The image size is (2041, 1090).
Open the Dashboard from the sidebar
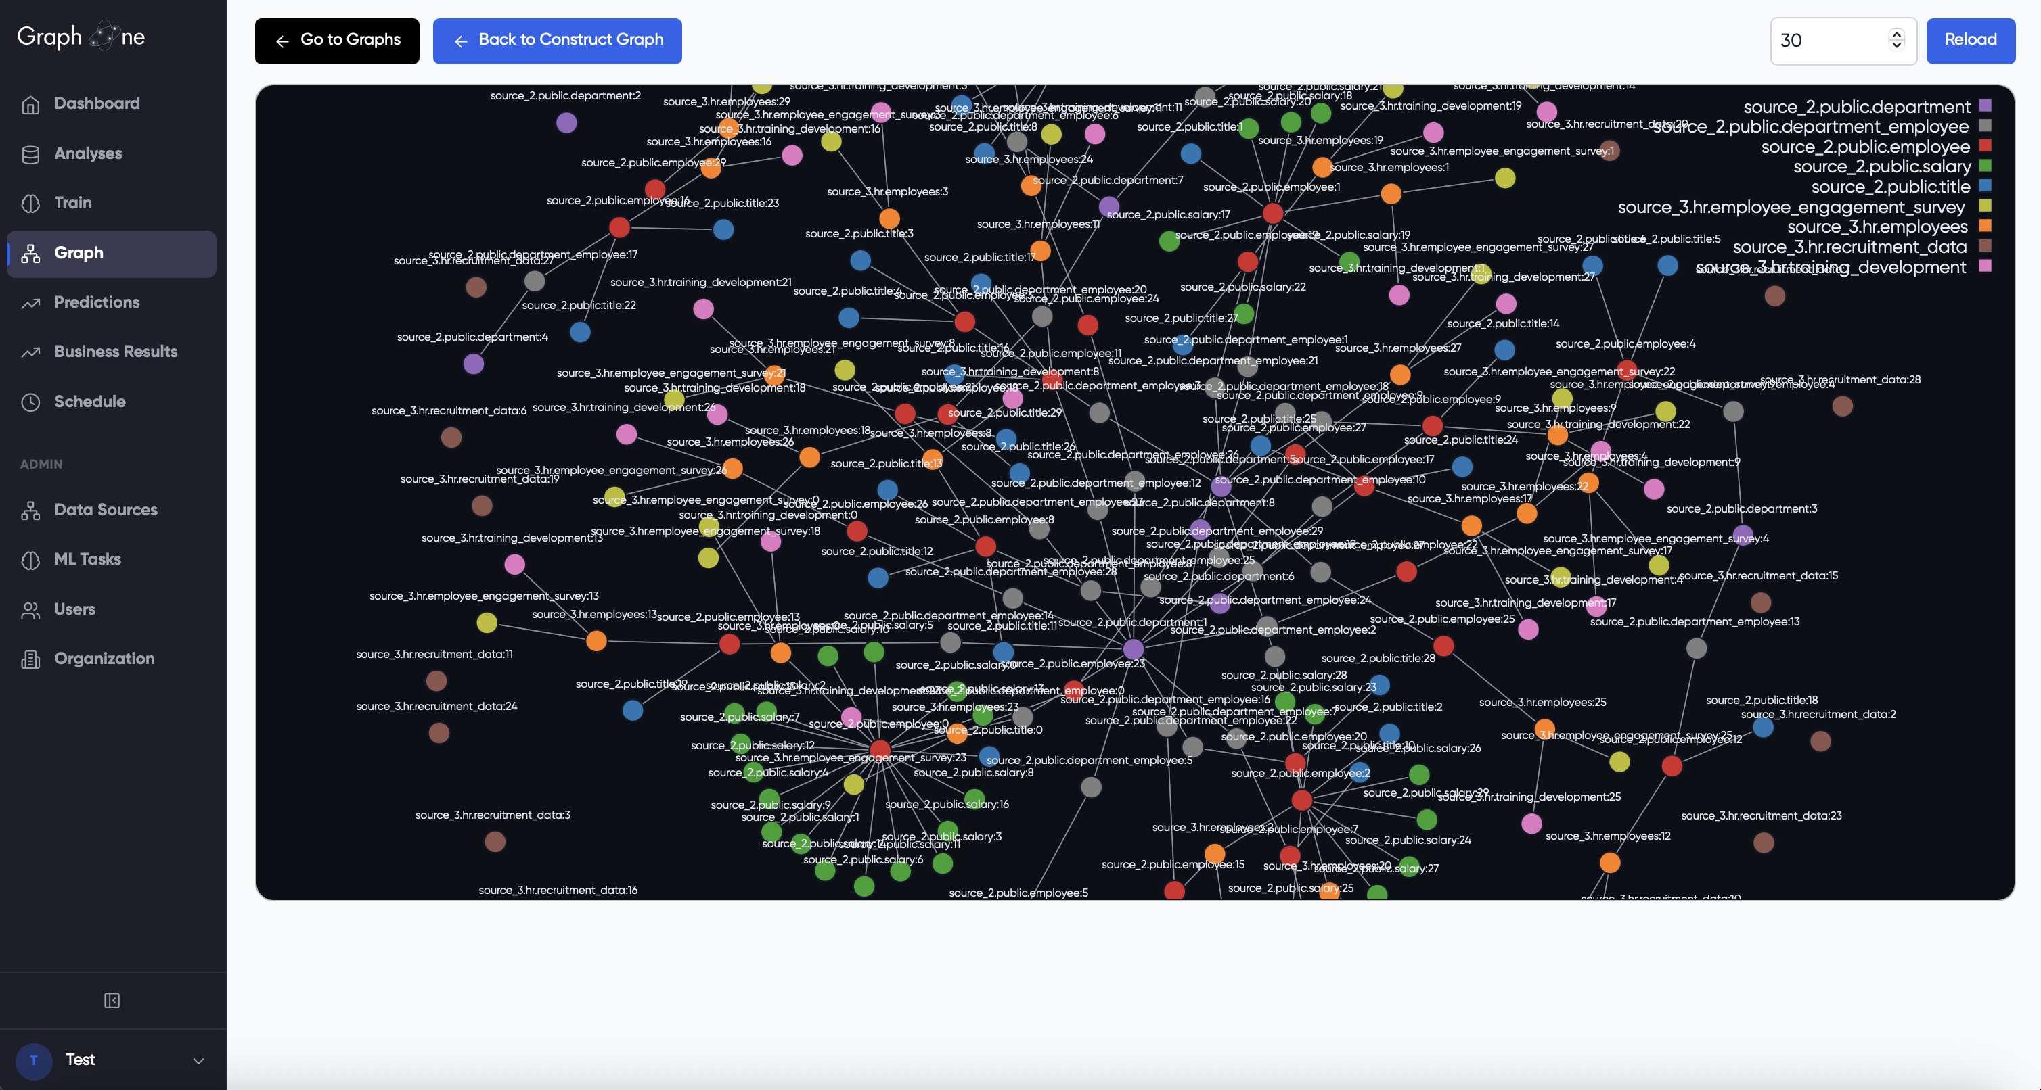(96, 103)
